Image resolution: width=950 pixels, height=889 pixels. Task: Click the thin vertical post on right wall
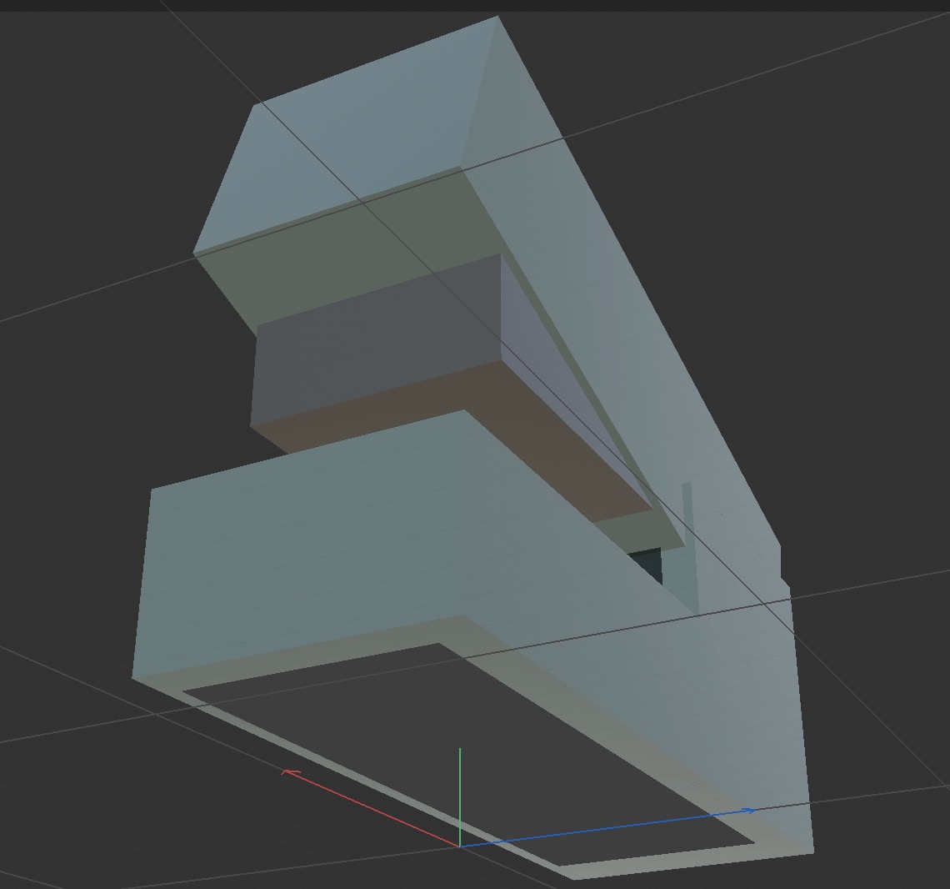pos(687,542)
